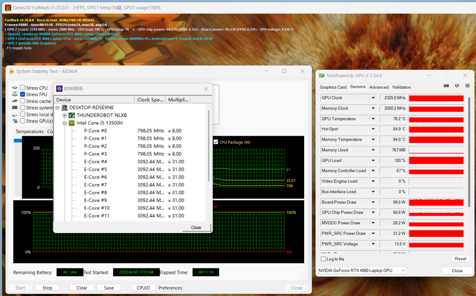Click the clock list vertical scrollbar

tap(208, 145)
